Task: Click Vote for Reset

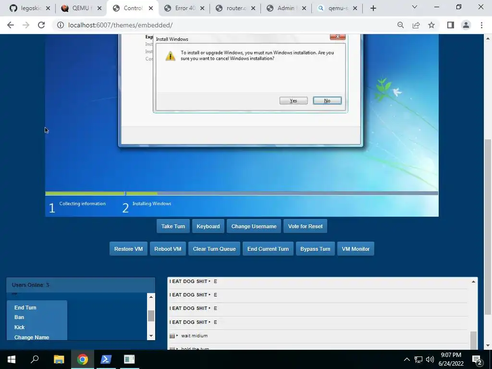Action: [x=305, y=226]
